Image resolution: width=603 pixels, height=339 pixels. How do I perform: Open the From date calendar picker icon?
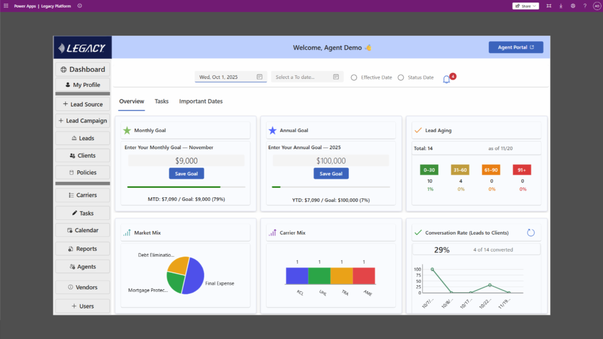point(259,77)
